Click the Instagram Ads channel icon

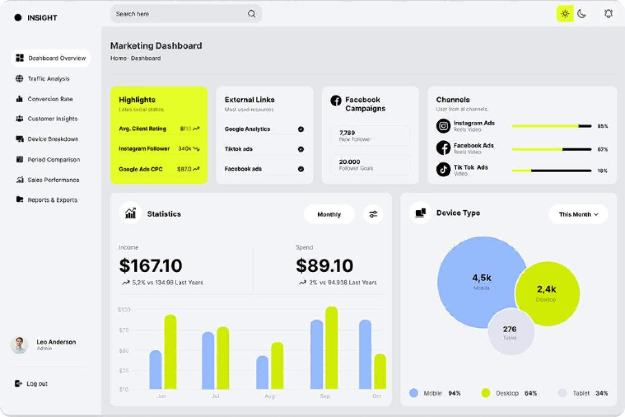point(443,126)
